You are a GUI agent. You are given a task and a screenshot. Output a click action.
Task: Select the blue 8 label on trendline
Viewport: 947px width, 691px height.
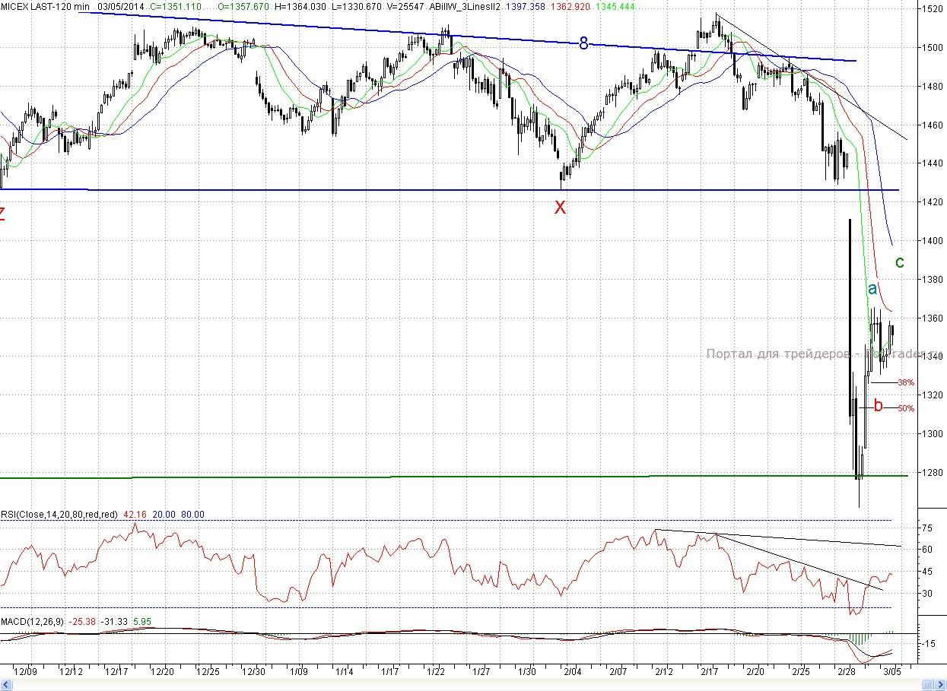tap(583, 43)
